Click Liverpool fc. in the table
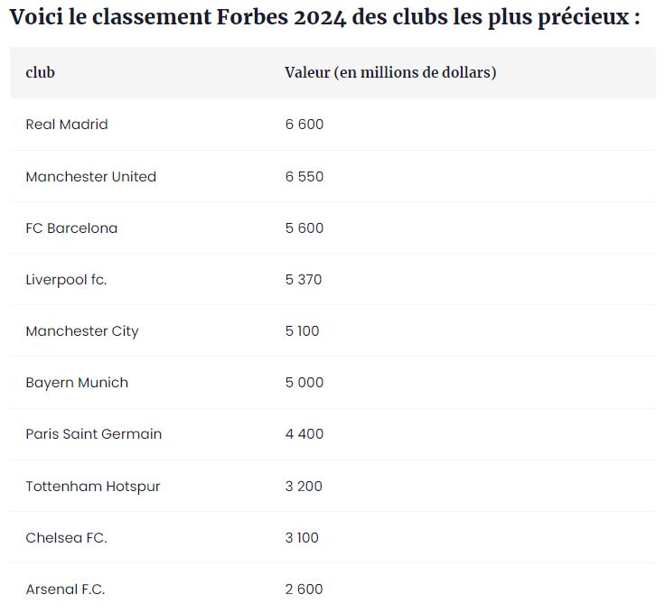This screenshot has height=613, width=665. (66, 280)
